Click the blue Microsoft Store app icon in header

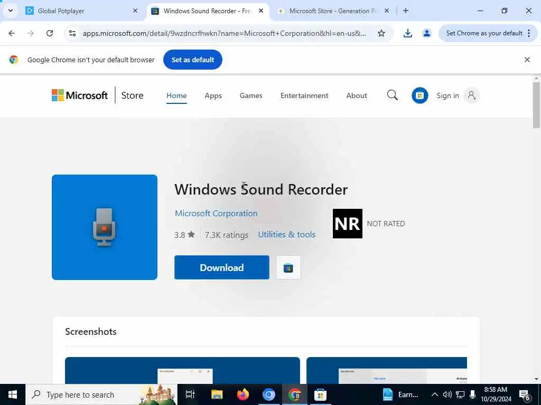[x=420, y=95]
